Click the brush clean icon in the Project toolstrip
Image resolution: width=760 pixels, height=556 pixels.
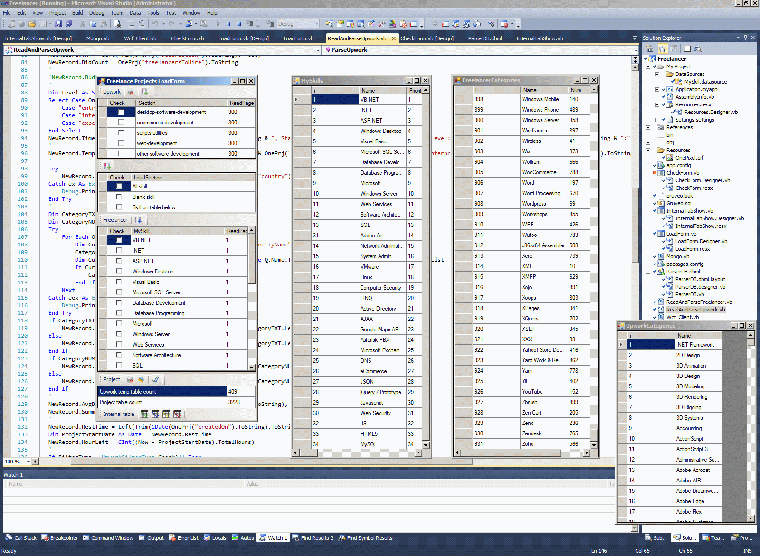[141, 379]
